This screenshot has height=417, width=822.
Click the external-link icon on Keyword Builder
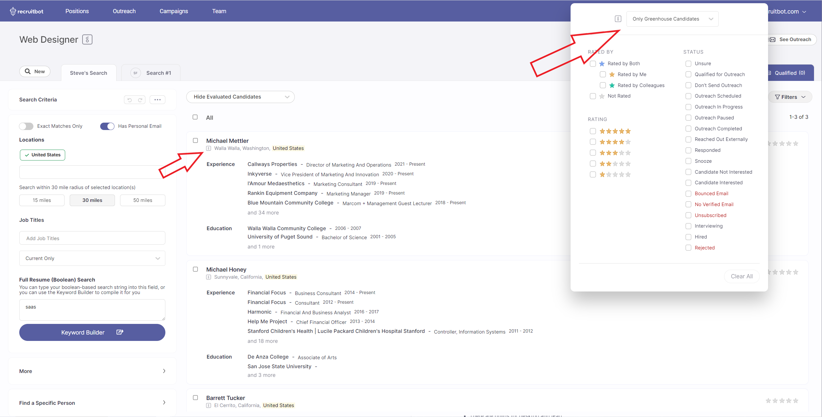coord(120,332)
